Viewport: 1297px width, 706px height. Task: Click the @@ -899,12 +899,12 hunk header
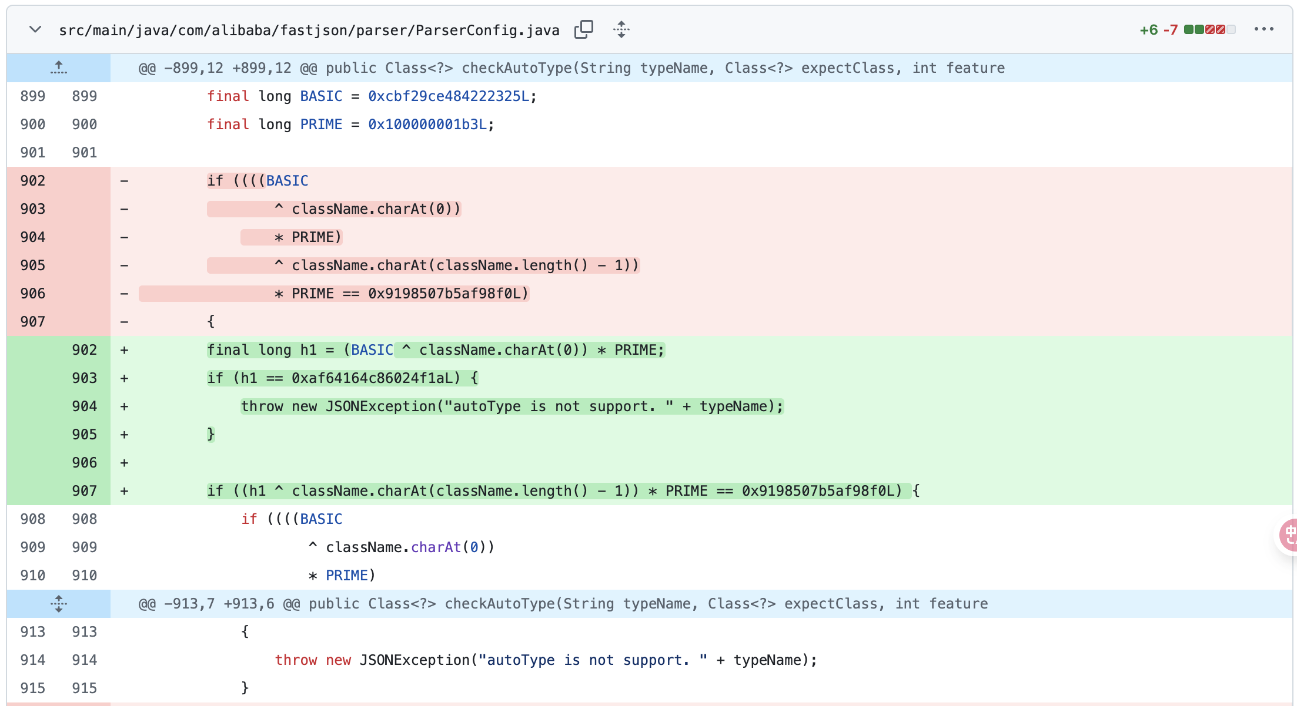pos(571,68)
